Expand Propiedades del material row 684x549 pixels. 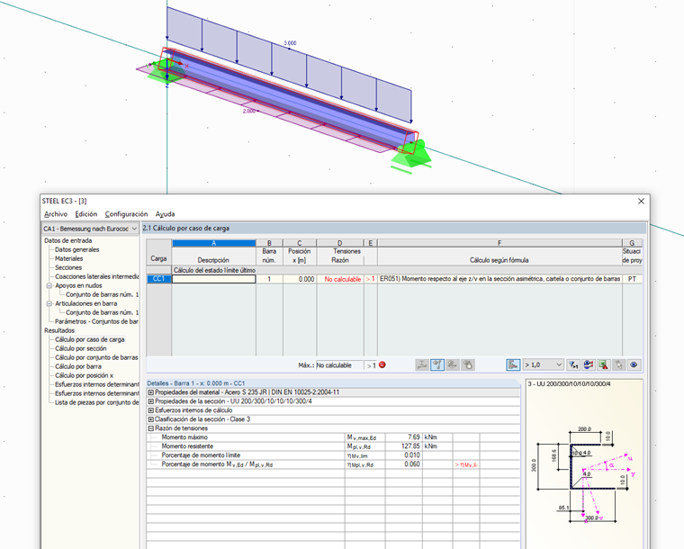click(151, 392)
